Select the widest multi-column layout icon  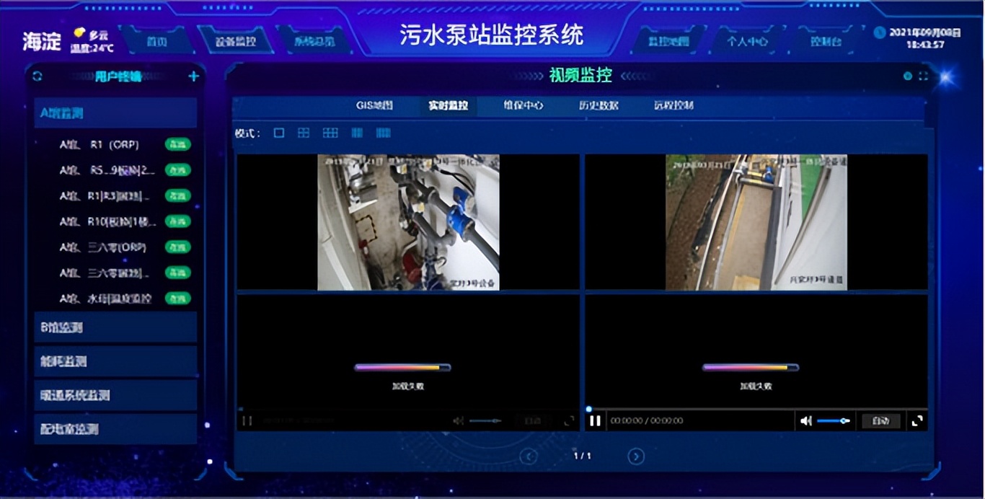[x=383, y=133]
